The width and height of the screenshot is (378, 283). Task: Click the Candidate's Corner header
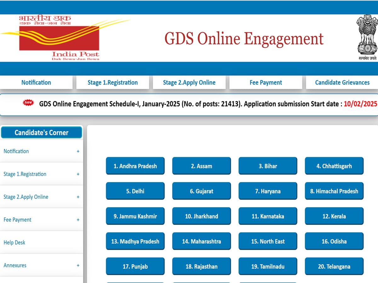coord(42,132)
